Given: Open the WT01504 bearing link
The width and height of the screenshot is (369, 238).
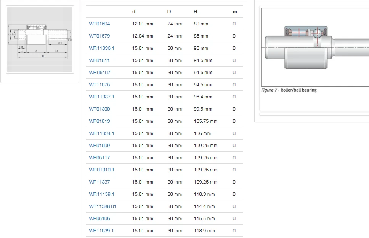Looking at the screenshot, I should pos(99,24).
